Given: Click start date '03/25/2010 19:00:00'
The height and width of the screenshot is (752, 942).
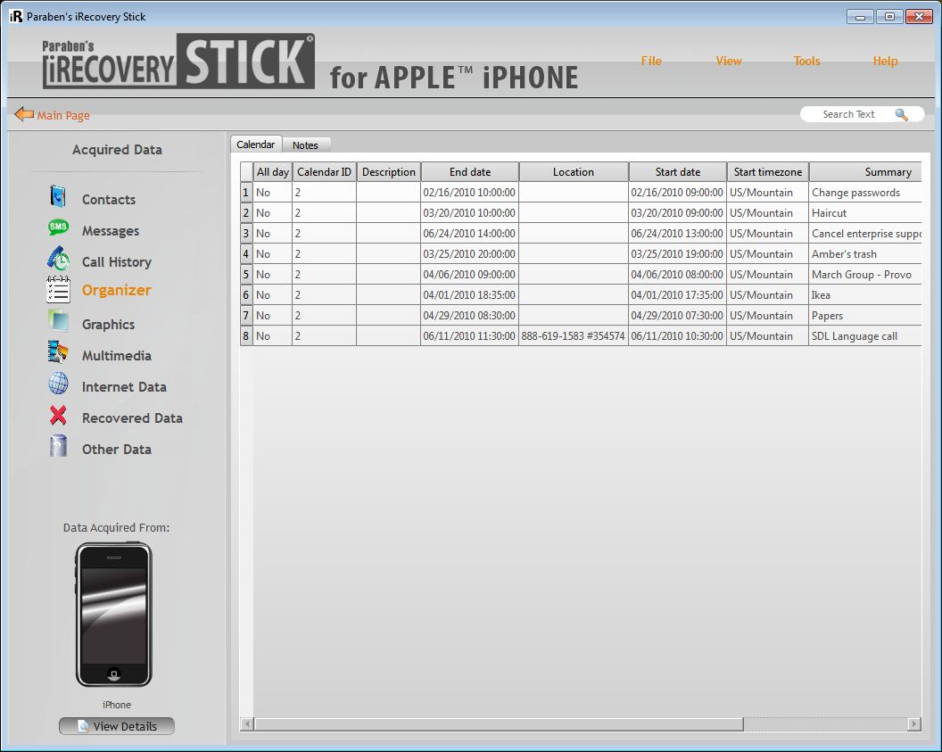Looking at the screenshot, I should click(x=678, y=254).
